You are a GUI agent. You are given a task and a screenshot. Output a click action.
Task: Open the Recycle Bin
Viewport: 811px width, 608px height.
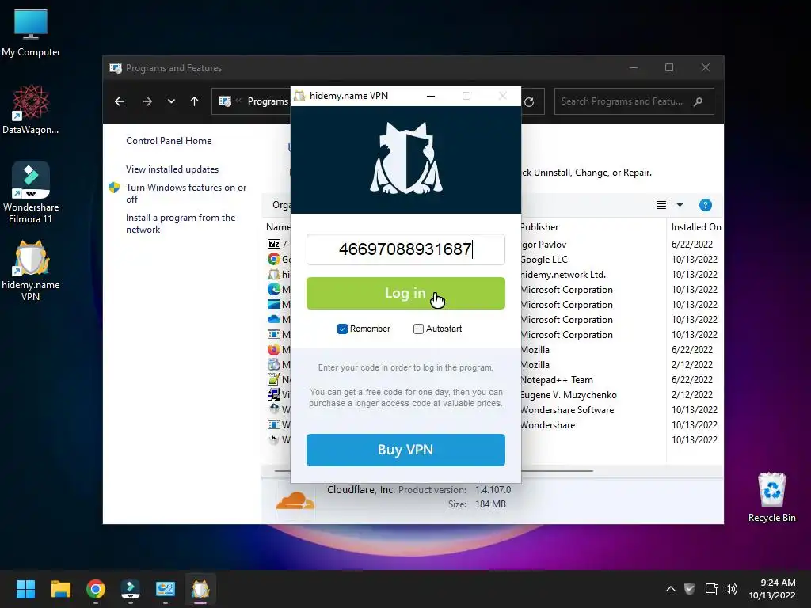(x=771, y=497)
